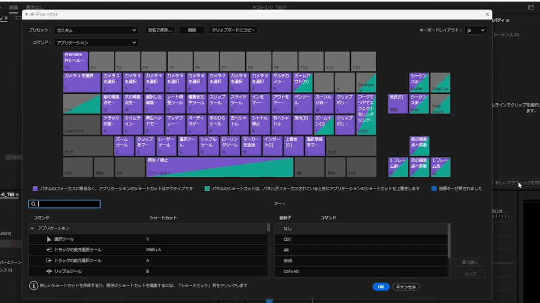Select the ワークエリアでエフェクトをレンダリング Enter key

[366, 114]
